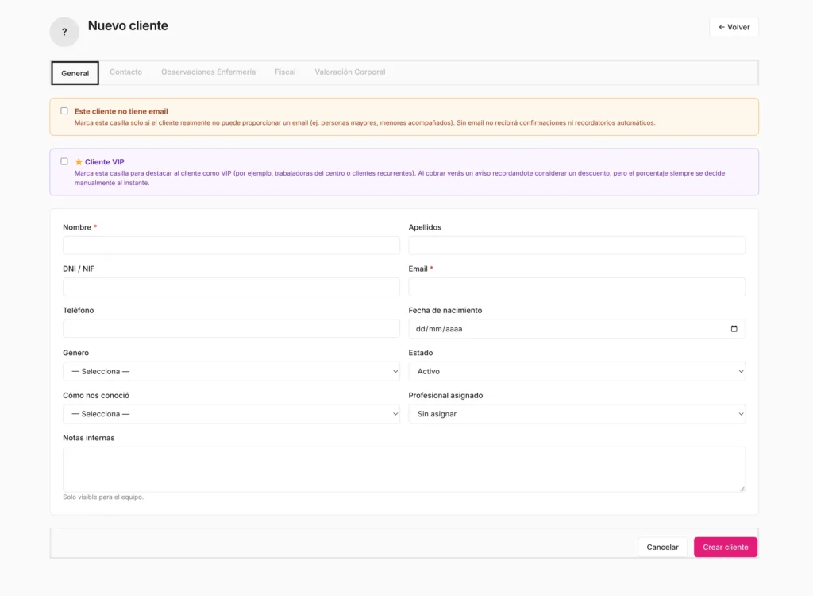
Task: Focus the DNI / NIF field
Action: click(x=231, y=287)
